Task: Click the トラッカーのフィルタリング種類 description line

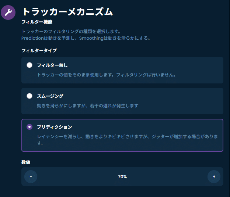Action: click(x=71, y=31)
